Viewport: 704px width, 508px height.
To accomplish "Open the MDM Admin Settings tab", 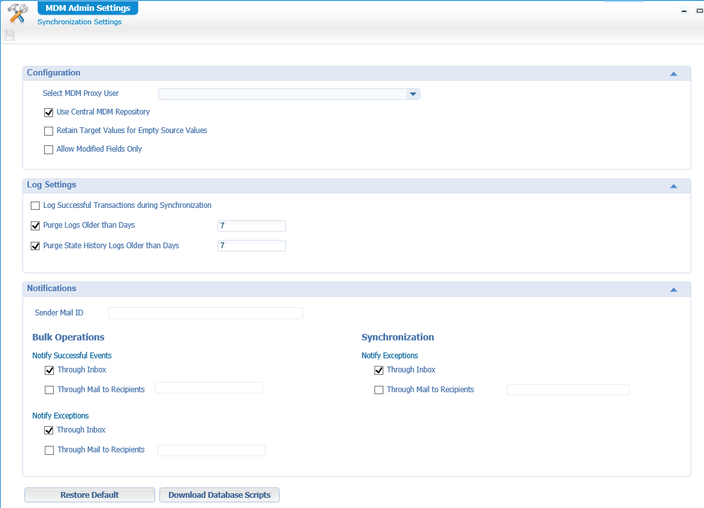I will coord(88,8).
